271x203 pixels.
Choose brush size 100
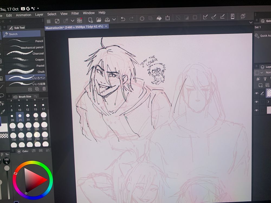[37, 126]
